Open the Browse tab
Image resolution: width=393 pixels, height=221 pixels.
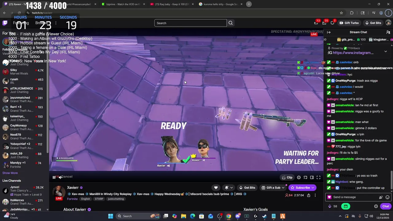click(x=41, y=23)
